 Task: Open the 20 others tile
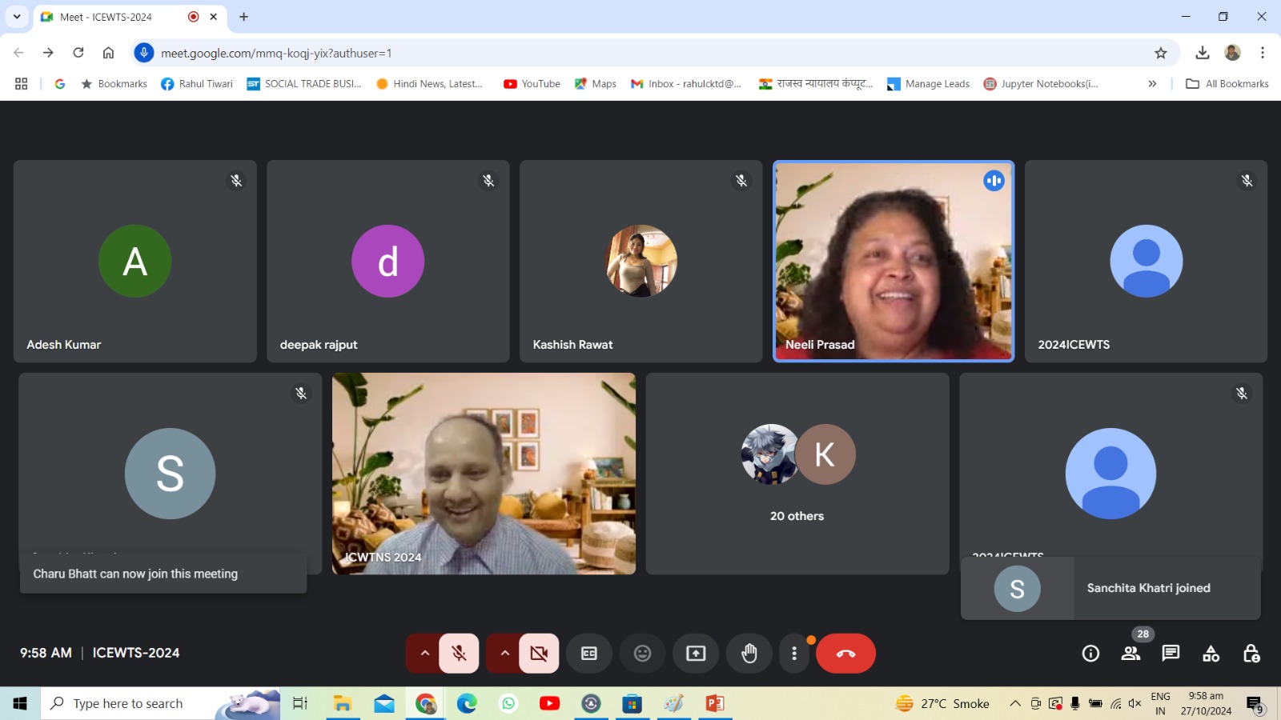tap(797, 474)
